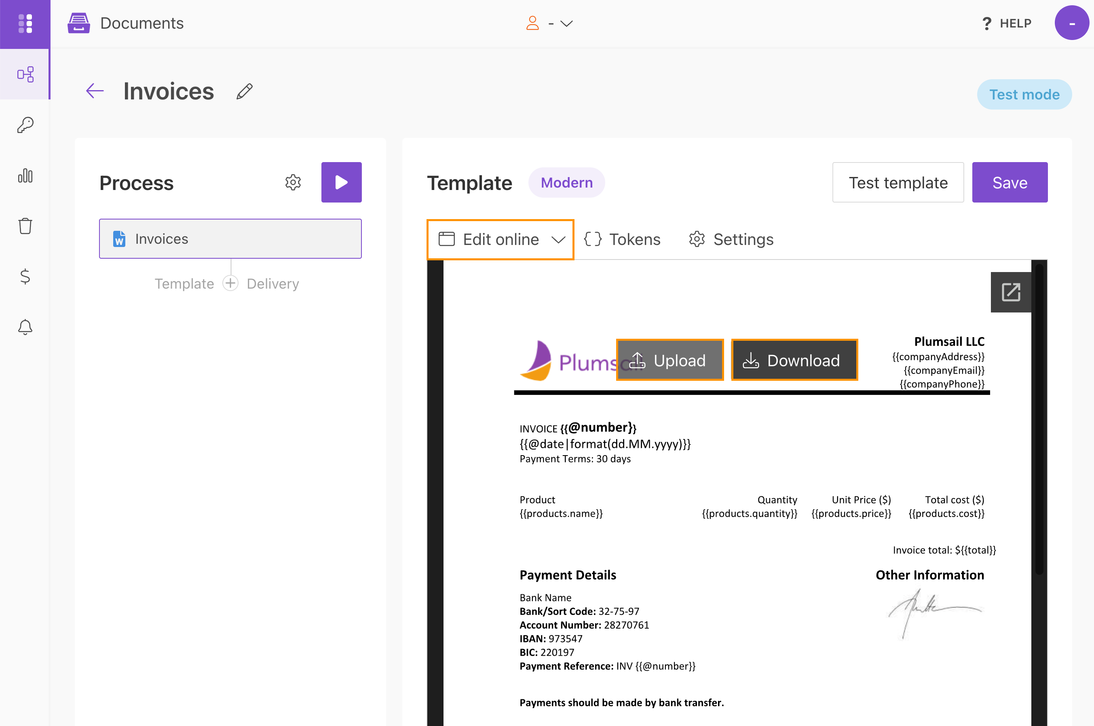Rename process with the pencil icon
Viewport: 1094px width, 726px height.
[x=245, y=91]
